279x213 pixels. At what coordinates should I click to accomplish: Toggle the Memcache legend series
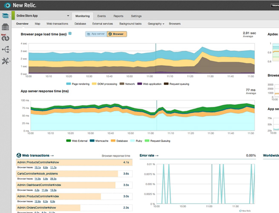point(99,141)
